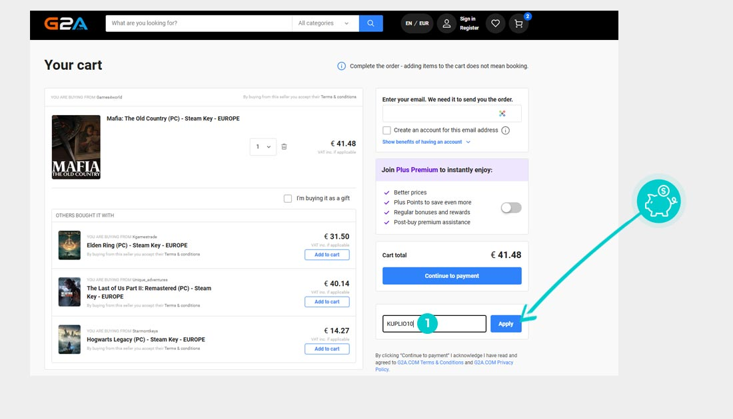Click the G2A logo
This screenshot has width=733, height=419.
(x=66, y=23)
